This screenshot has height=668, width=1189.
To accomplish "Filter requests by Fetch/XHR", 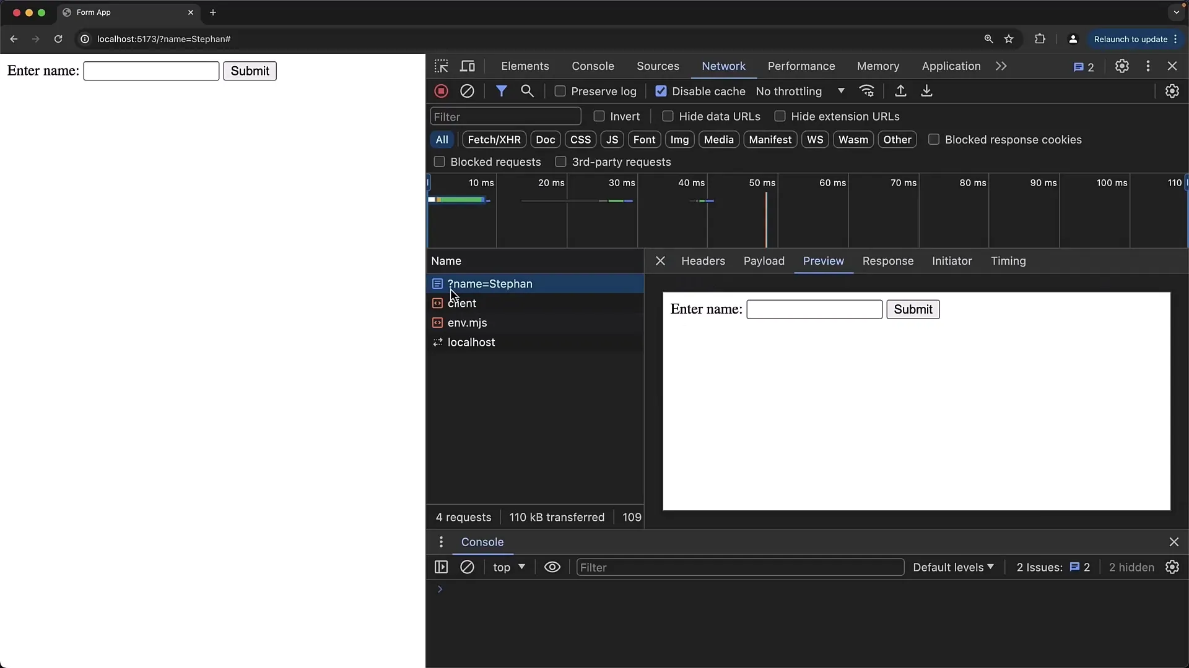I will 494,140.
